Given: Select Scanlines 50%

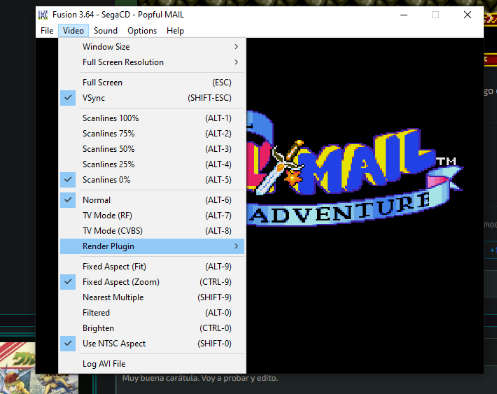Looking at the screenshot, I should click(x=152, y=149).
